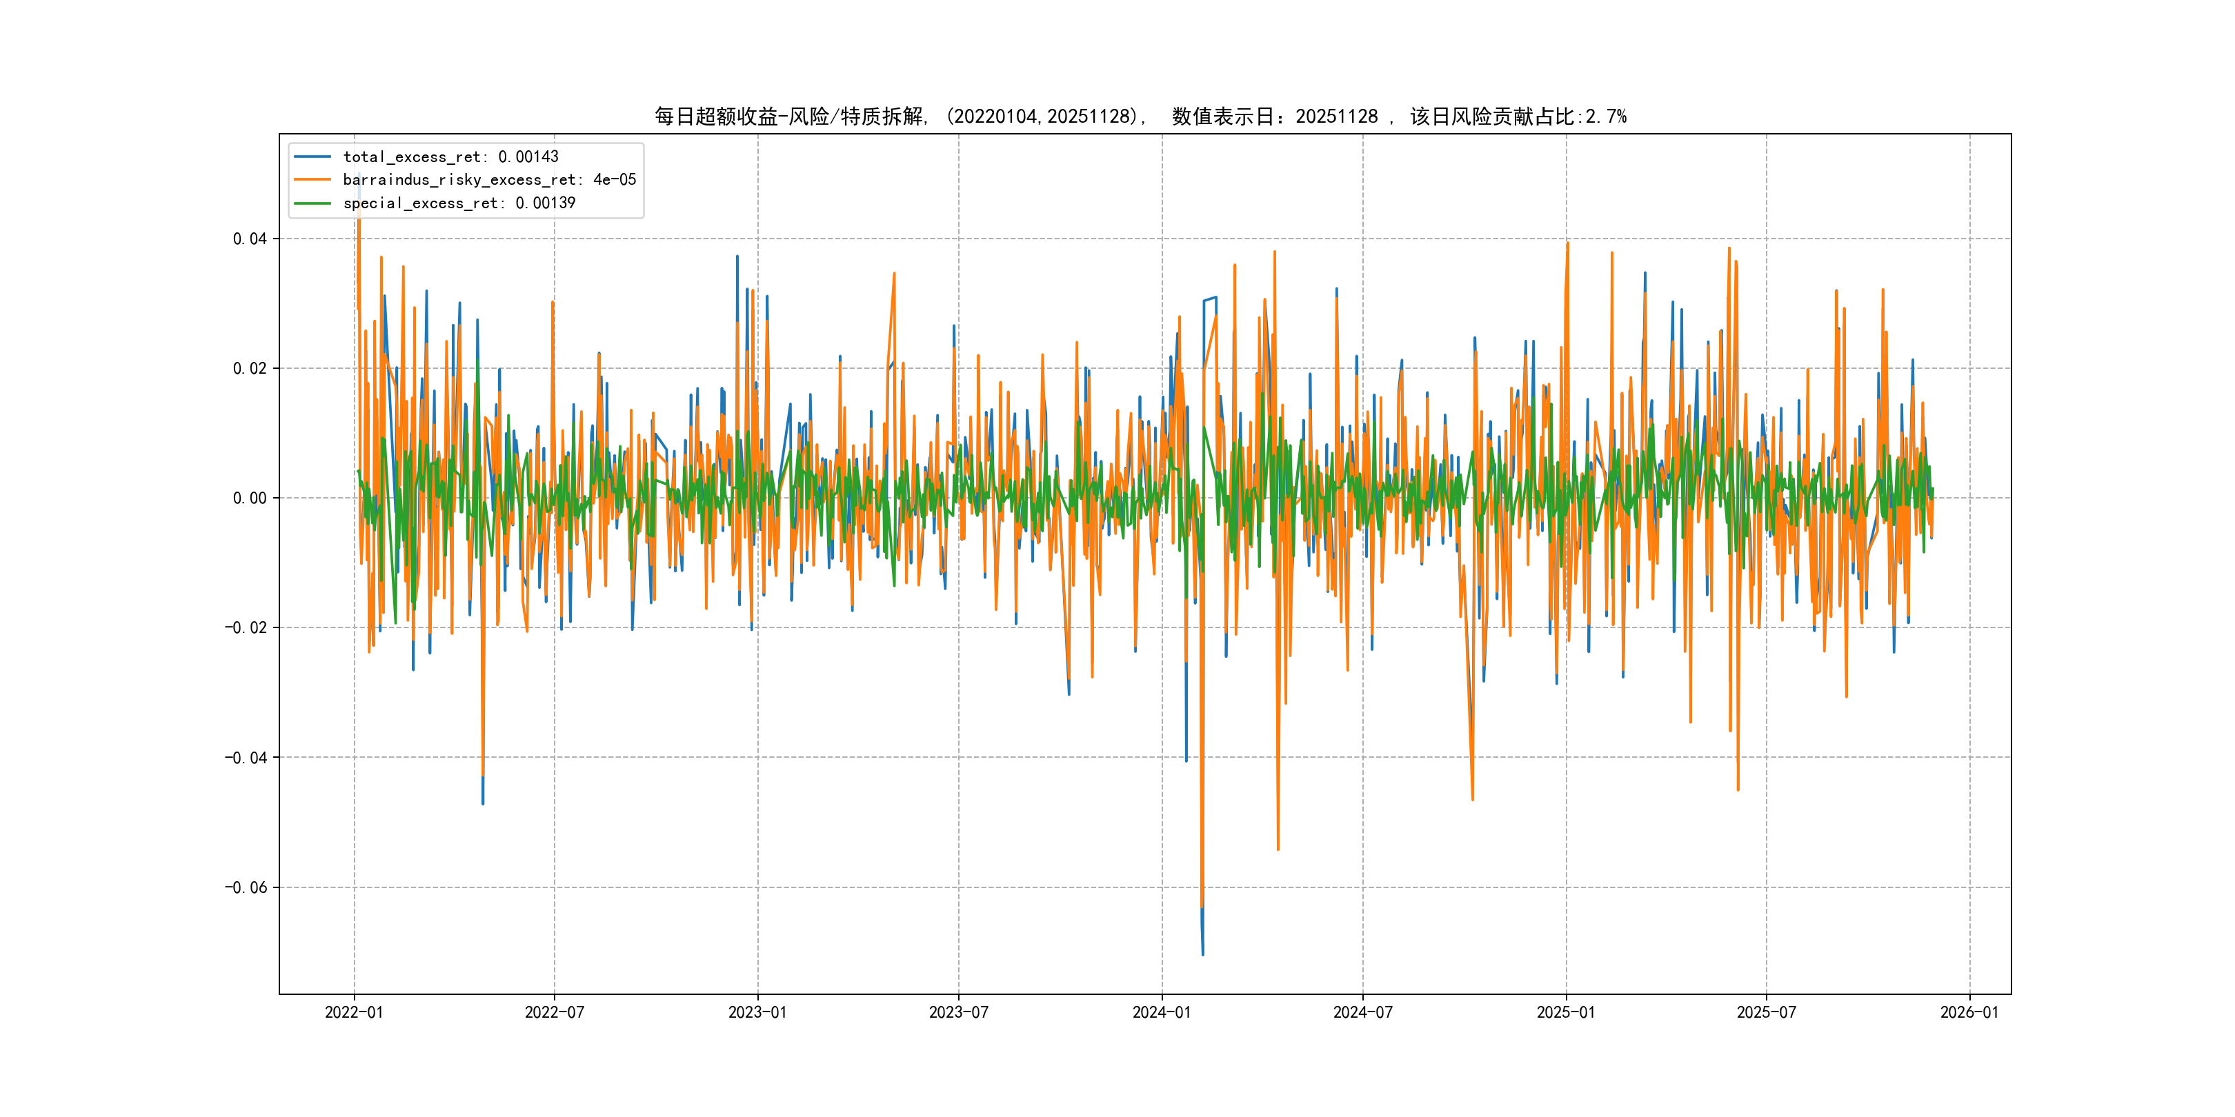
Task: Click the orange barraindus_risky_excess_ret legend swatch
Action: (x=312, y=179)
